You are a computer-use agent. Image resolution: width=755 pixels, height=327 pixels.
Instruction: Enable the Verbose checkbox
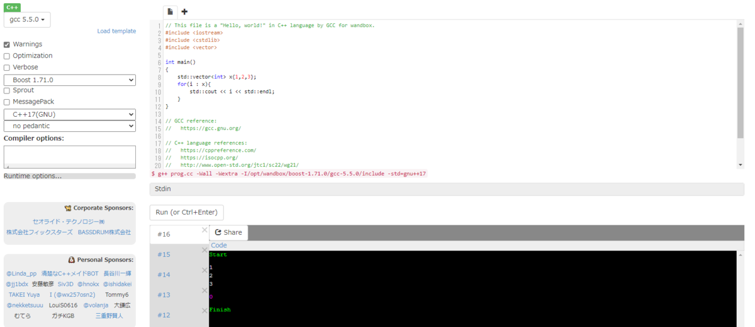(x=7, y=67)
